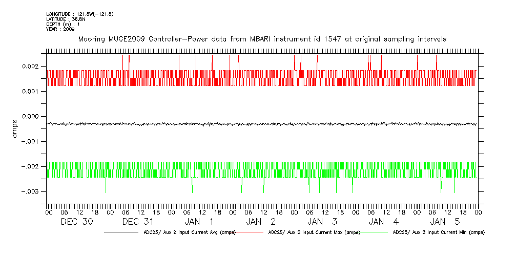
Task: Click the DEPTH (m) metadata line
Action: pos(63,24)
